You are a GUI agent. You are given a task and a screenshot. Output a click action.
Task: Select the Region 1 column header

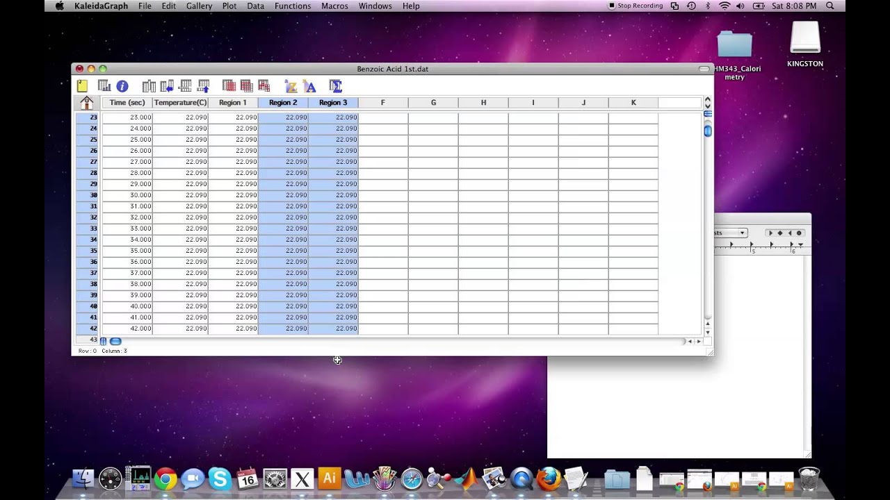point(233,103)
